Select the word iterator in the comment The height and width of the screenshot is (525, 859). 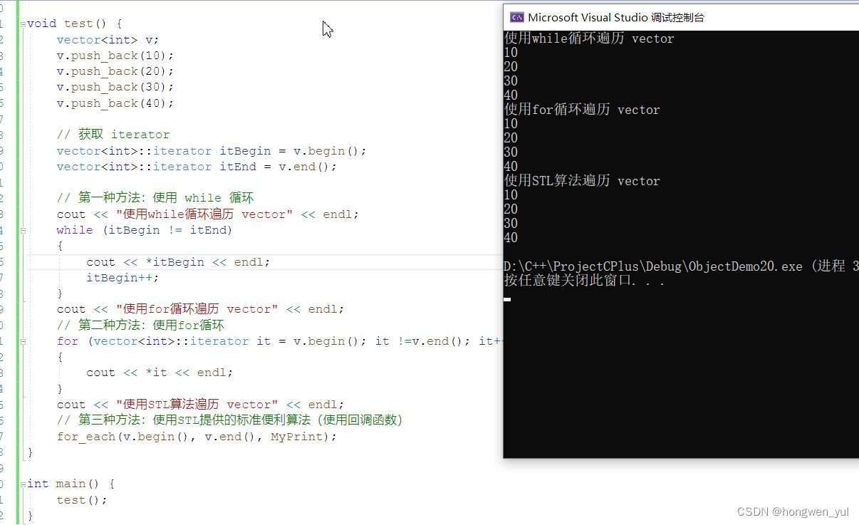140,134
